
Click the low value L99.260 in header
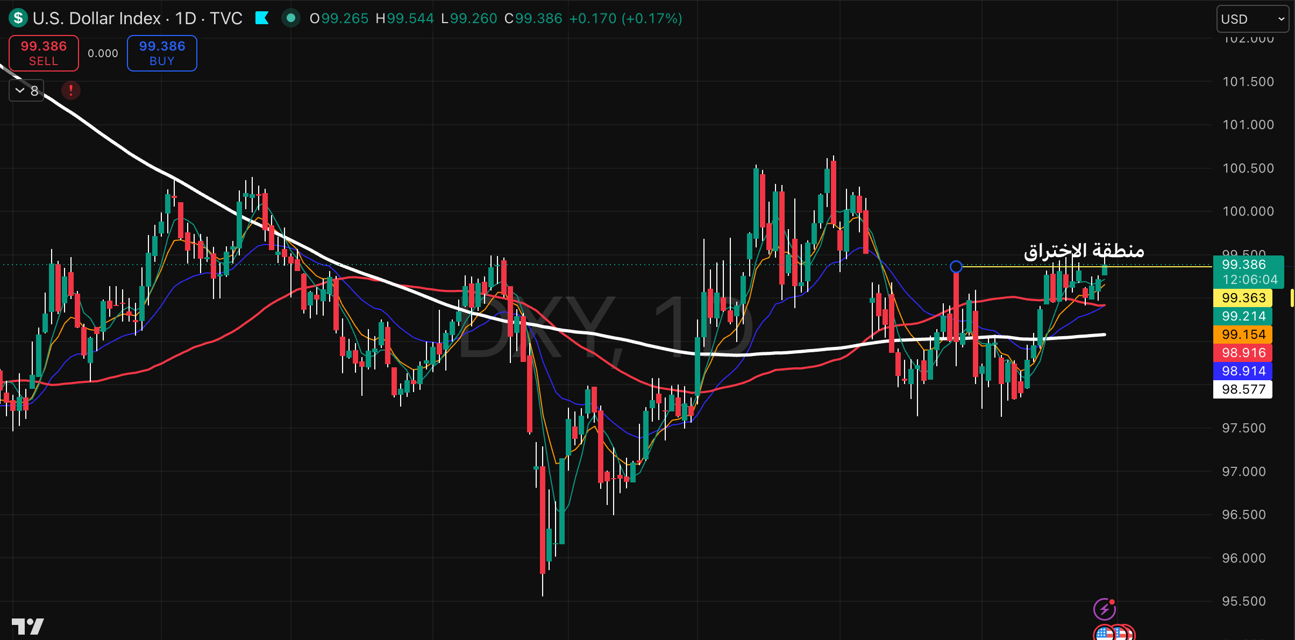coord(469,18)
